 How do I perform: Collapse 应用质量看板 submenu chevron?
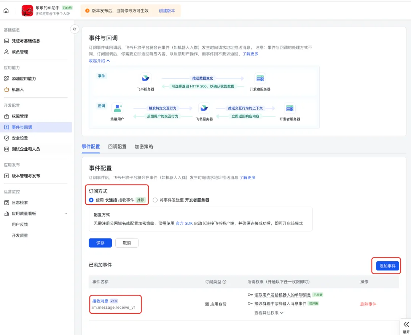66,213
